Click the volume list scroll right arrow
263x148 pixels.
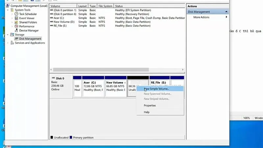pyautogui.click(x=183, y=69)
